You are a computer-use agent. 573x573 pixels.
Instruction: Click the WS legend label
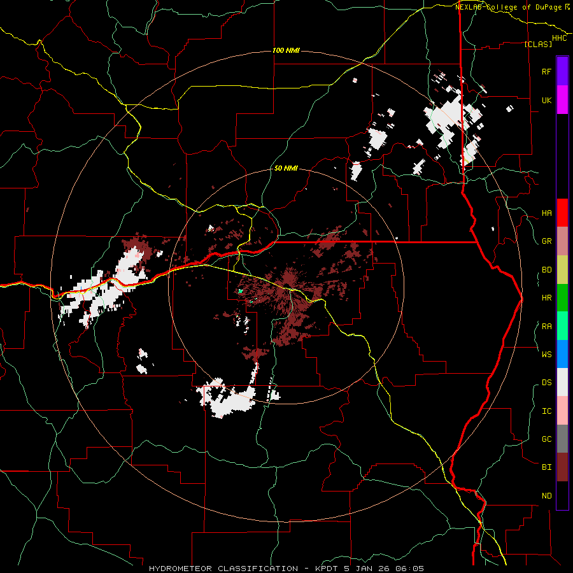[x=546, y=355]
